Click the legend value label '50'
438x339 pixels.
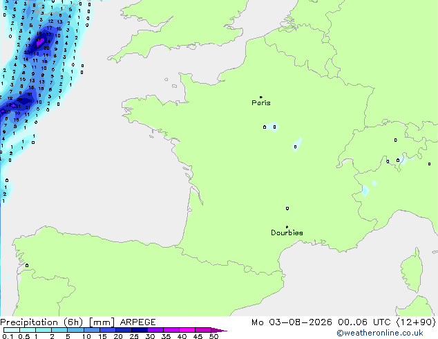click(x=213, y=336)
